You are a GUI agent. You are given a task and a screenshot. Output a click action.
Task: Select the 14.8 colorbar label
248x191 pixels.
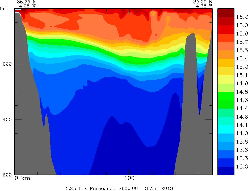pyautogui.click(x=242, y=92)
